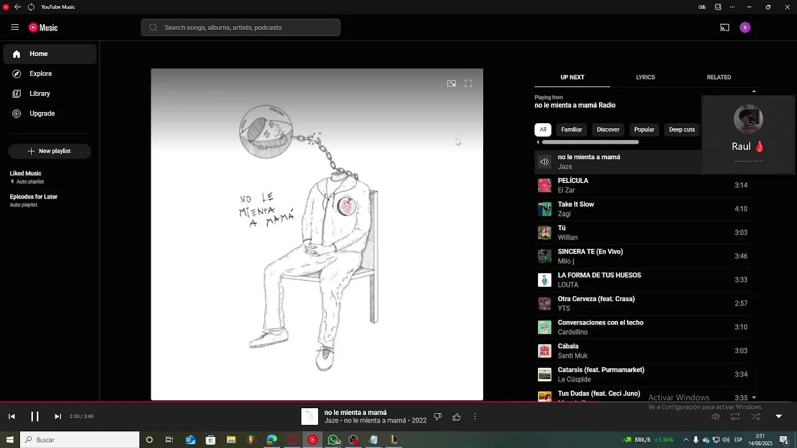Open the purple account avatar menu
Image resolution: width=797 pixels, height=448 pixels.
point(745,27)
